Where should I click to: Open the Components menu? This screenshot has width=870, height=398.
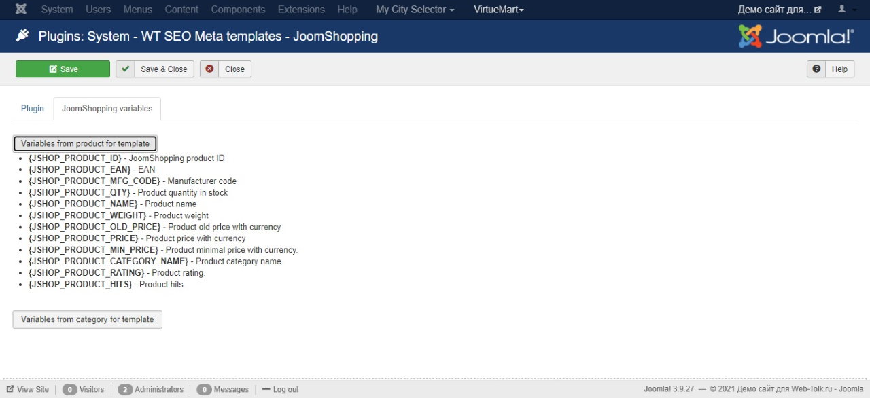tap(238, 10)
